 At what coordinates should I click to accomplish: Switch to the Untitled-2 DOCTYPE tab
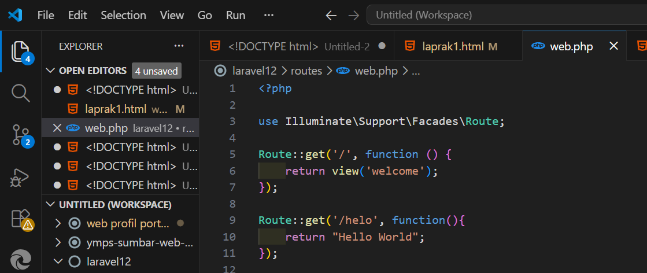tap(297, 46)
